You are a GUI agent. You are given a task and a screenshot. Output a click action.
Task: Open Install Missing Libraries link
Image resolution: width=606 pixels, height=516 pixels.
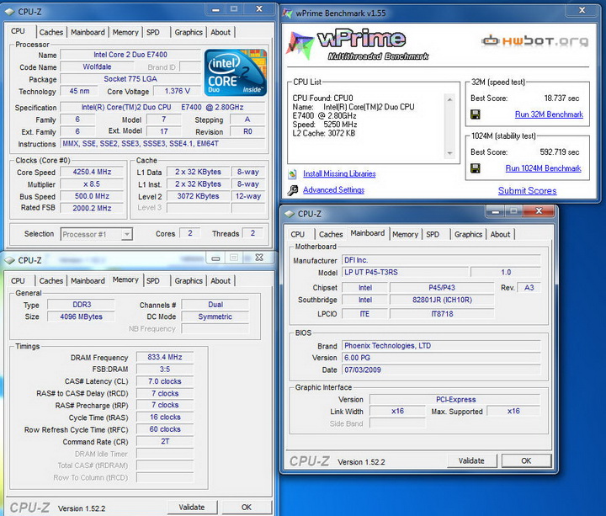(x=339, y=174)
